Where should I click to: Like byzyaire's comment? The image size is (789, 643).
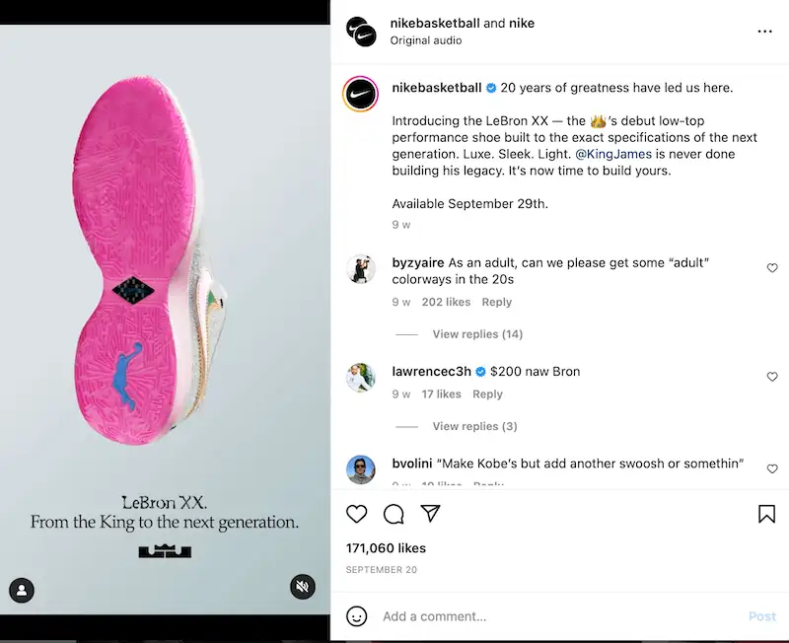[772, 268]
